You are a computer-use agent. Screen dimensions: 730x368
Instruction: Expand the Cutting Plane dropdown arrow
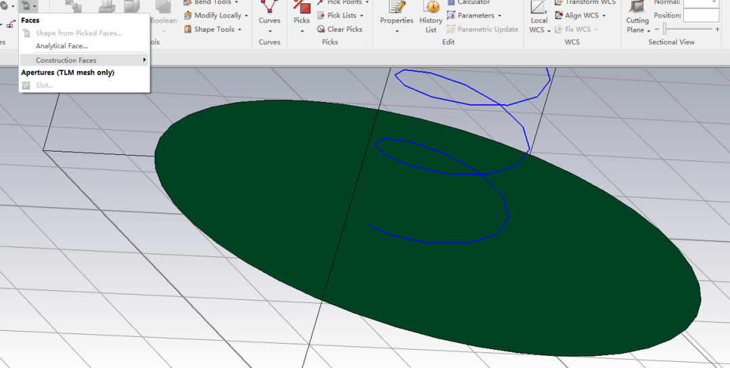click(648, 30)
